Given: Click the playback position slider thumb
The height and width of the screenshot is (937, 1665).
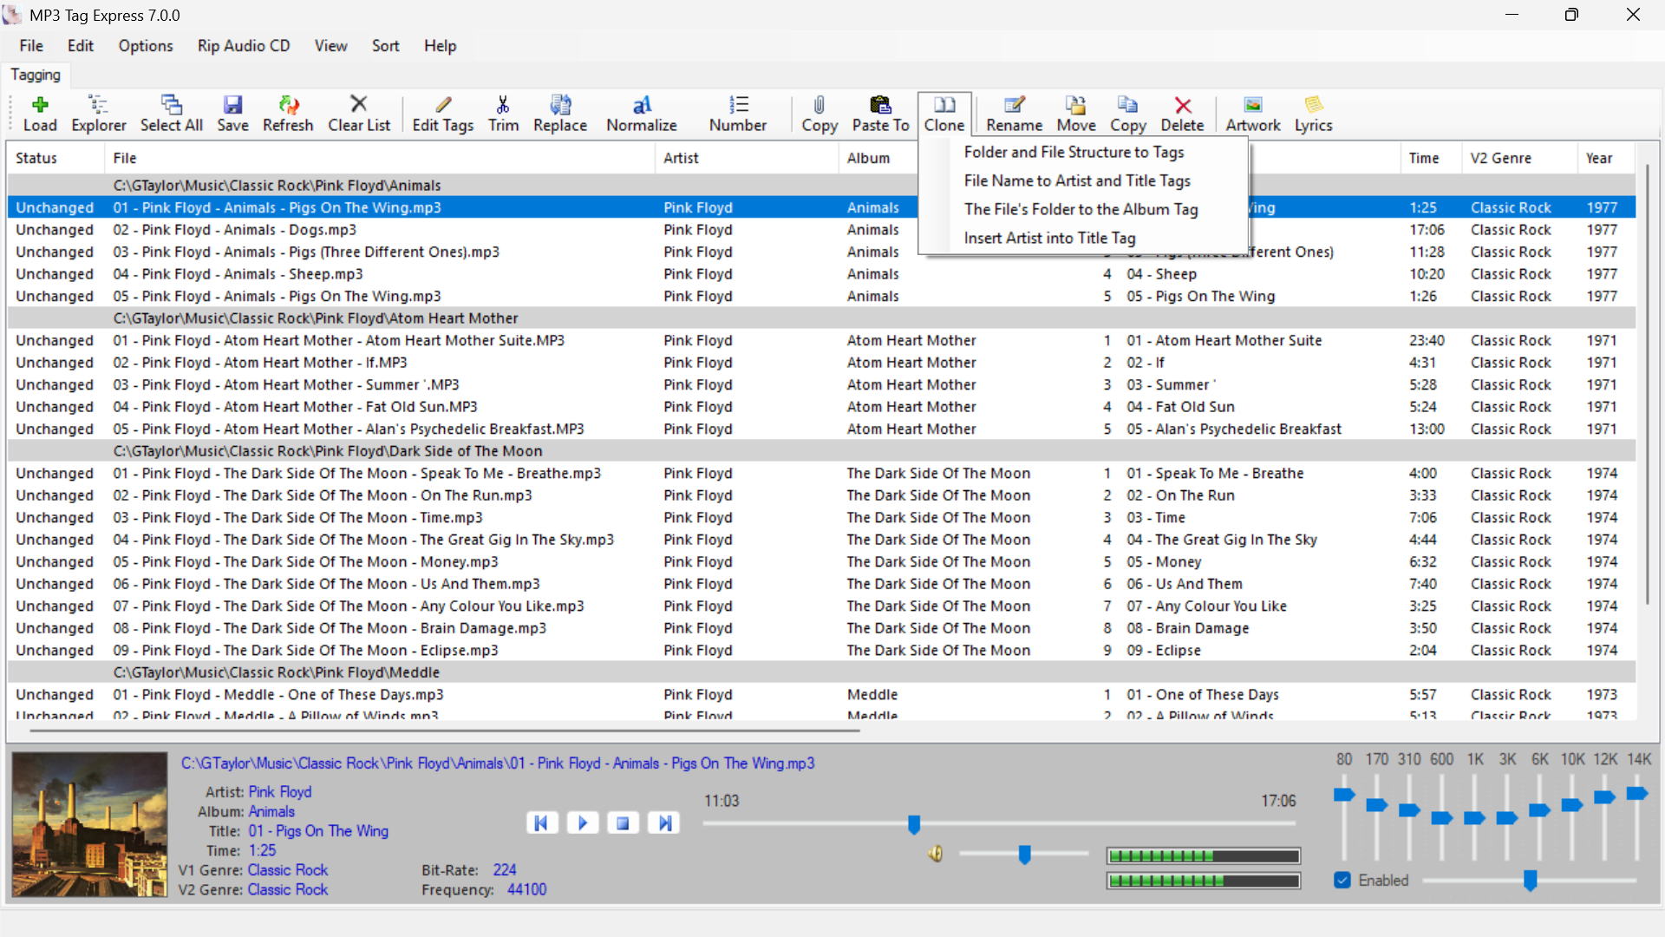Looking at the screenshot, I should coord(914,824).
